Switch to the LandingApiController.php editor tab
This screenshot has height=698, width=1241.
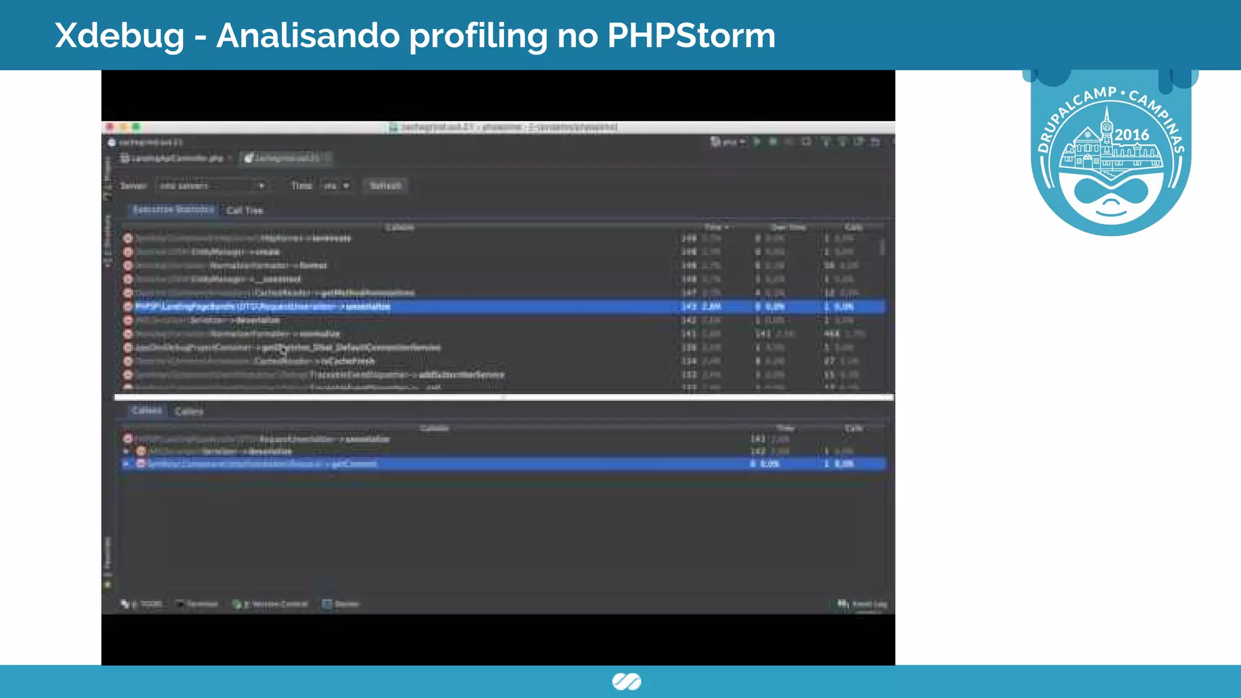click(175, 158)
